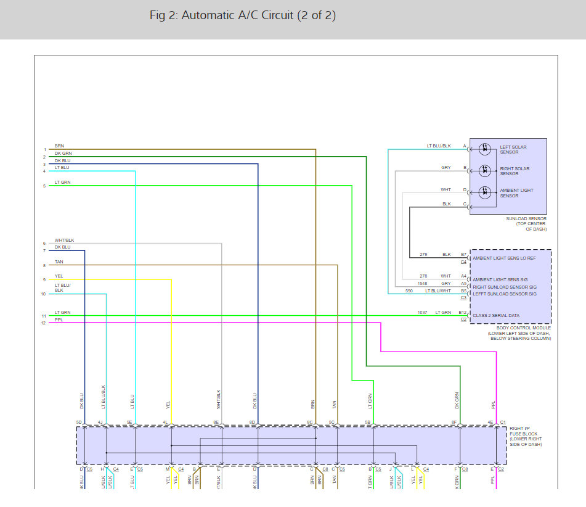Click BCM pin label 'B12'
586x507 pixels.
click(x=463, y=313)
